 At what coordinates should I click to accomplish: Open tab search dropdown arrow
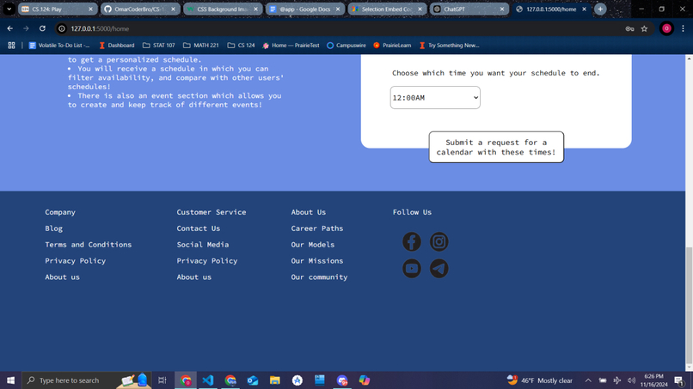tap(9, 9)
